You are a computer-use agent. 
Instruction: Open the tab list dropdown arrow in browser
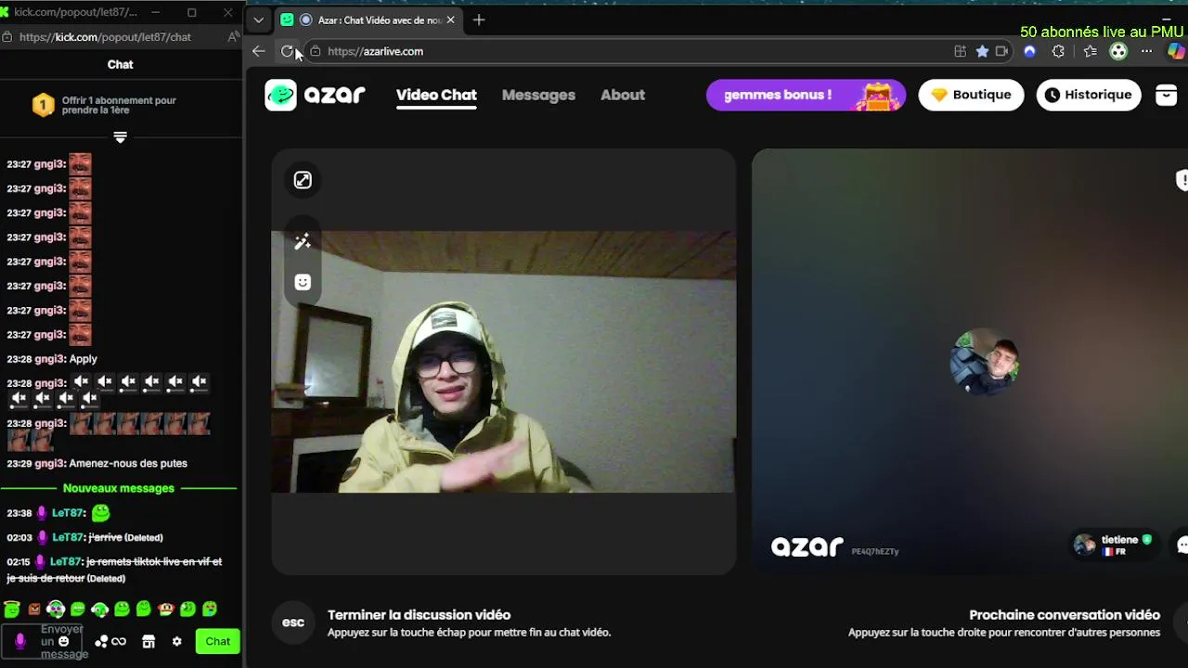(x=258, y=19)
